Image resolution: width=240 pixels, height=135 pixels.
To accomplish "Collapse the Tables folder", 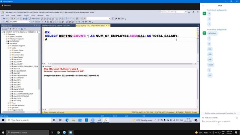I will point(8,48).
